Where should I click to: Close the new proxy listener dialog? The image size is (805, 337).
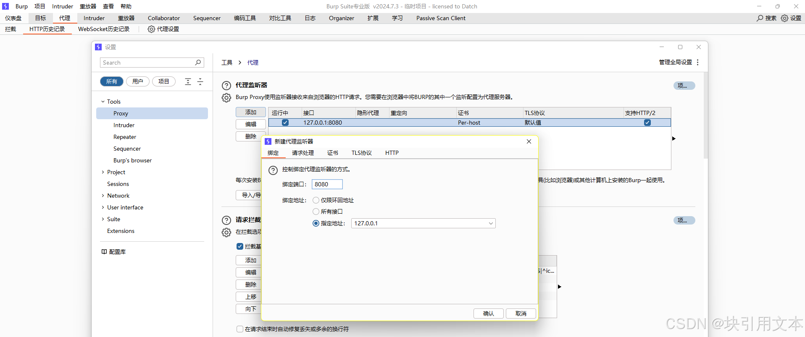(529, 141)
